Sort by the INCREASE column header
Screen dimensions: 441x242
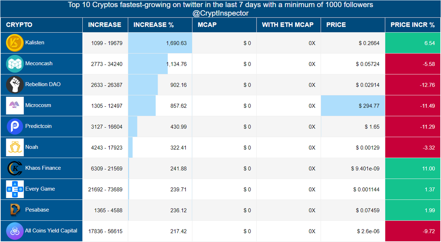click(105, 25)
